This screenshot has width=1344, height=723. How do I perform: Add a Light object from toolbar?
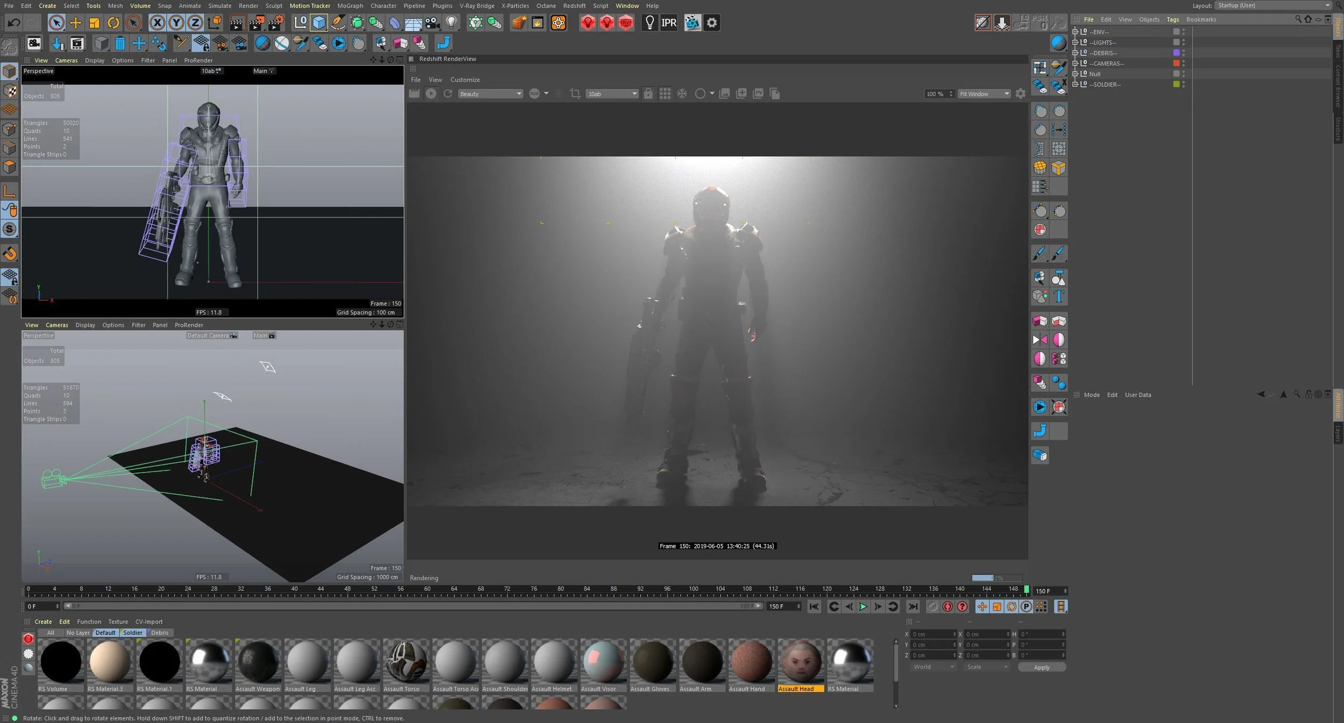(x=452, y=23)
